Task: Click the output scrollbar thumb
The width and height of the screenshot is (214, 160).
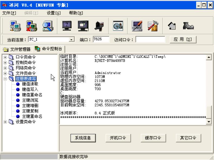Action: (209, 112)
